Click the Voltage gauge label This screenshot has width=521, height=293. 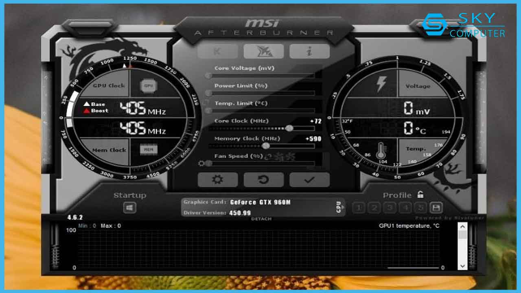coord(418,86)
